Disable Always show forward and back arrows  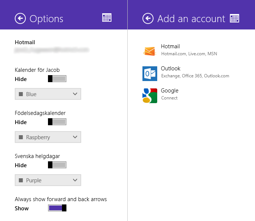pyautogui.click(x=57, y=208)
